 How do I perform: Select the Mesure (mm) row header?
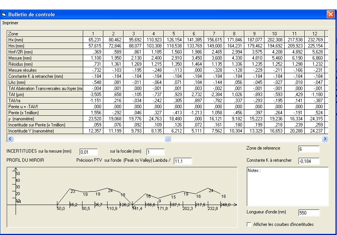coord(45,58)
